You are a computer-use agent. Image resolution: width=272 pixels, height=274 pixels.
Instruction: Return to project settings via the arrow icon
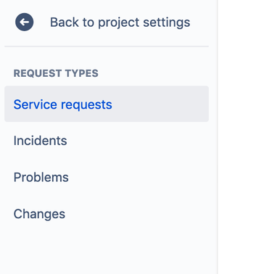(x=24, y=22)
